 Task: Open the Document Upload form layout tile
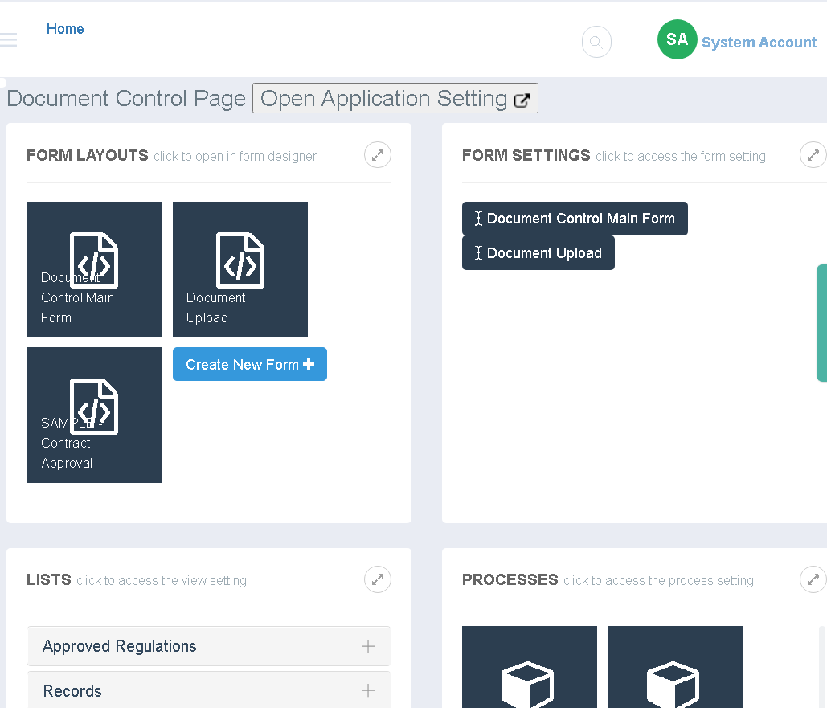click(x=240, y=269)
